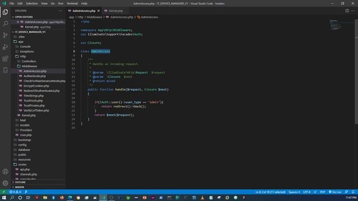Close the AdminAccess.php editor tab
This screenshot has height=201, width=358.
click(98, 11)
